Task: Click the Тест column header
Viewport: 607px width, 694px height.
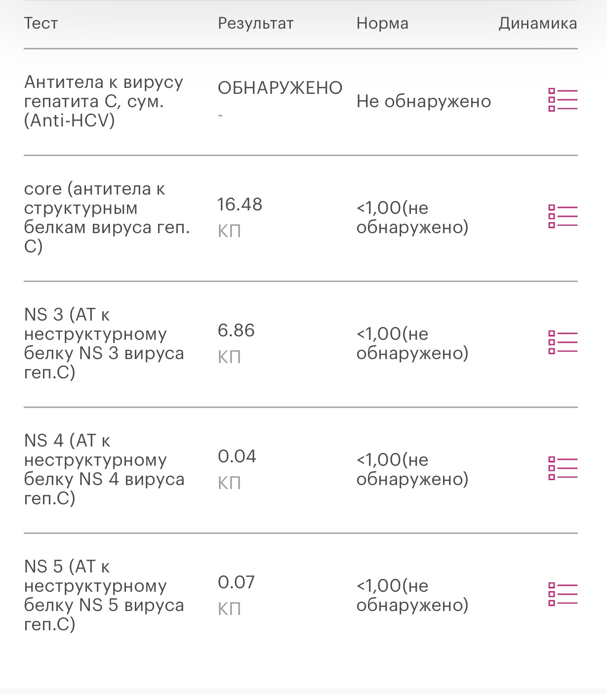Action: [x=41, y=23]
